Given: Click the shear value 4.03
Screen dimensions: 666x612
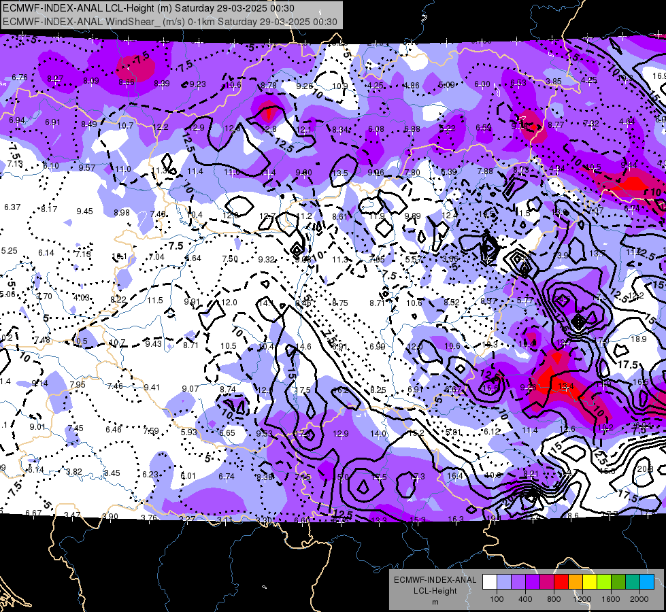Looking at the screenshot, I should [82, 297].
